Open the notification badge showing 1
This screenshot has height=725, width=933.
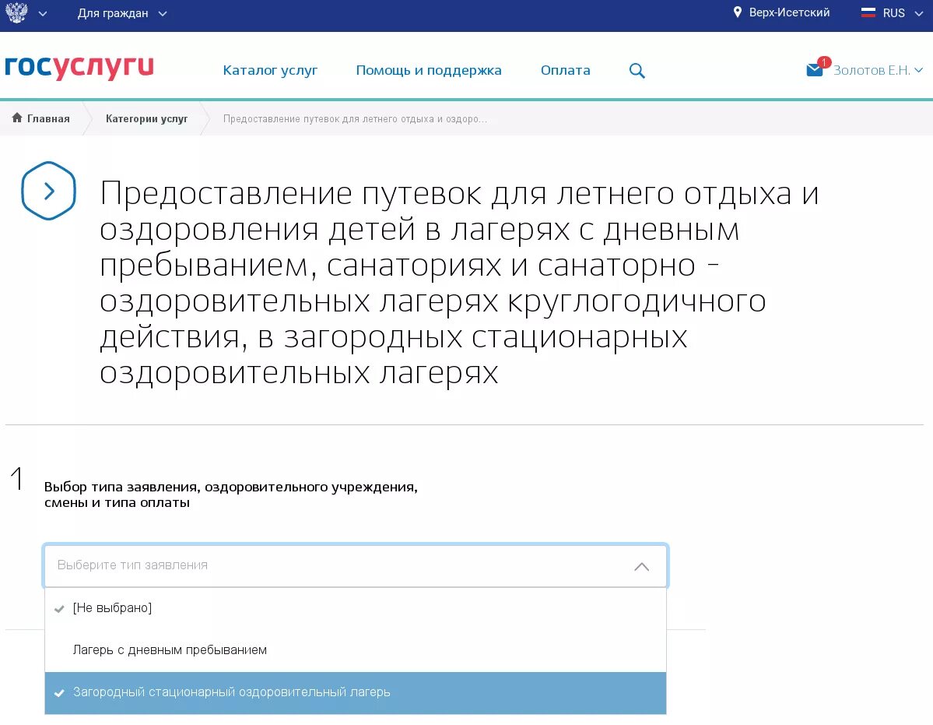825,62
